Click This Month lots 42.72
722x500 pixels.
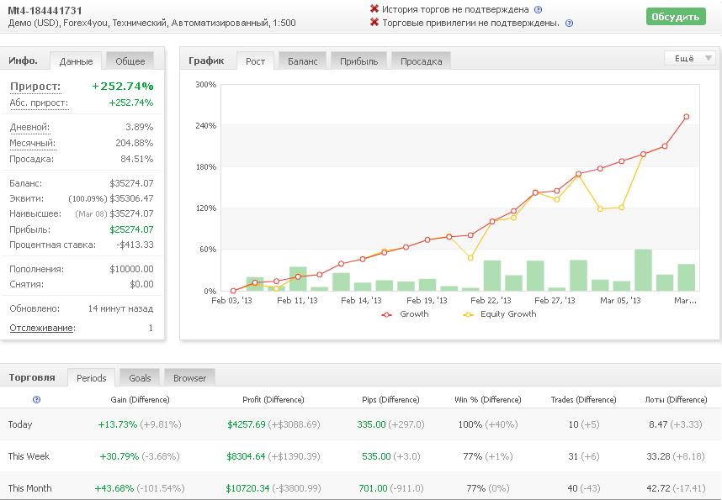(x=658, y=488)
